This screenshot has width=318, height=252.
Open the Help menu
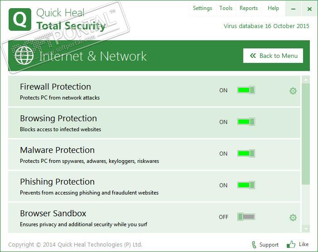coord(274,8)
